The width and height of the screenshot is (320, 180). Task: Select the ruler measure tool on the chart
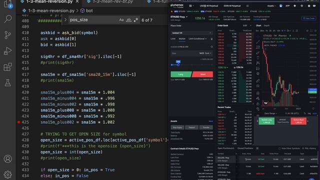pyautogui.click(x=258, y=81)
